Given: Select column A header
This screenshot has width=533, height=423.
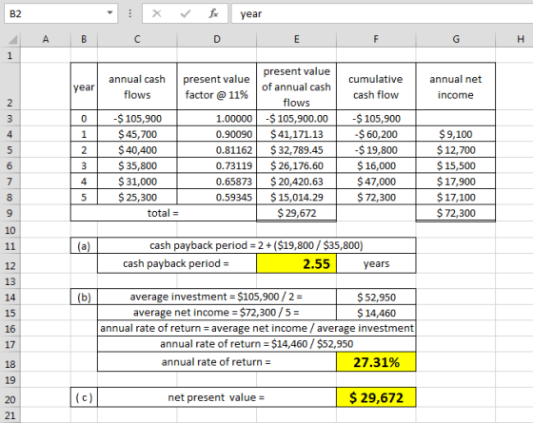Looking at the screenshot, I should [46, 39].
